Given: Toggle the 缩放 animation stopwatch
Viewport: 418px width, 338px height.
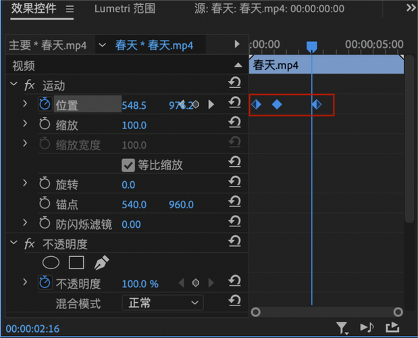Looking at the screenshot, I should 45,124.
